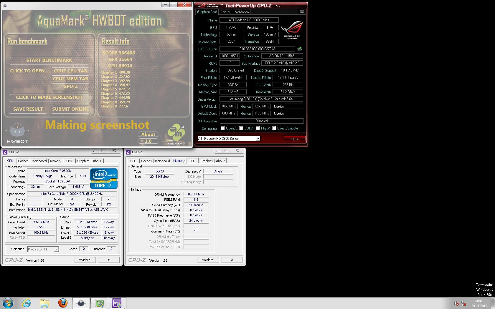The width and height of the screenshot is (495, 309).
Task: Click the muted volume tray icon
Action: (x=456, y=303)
